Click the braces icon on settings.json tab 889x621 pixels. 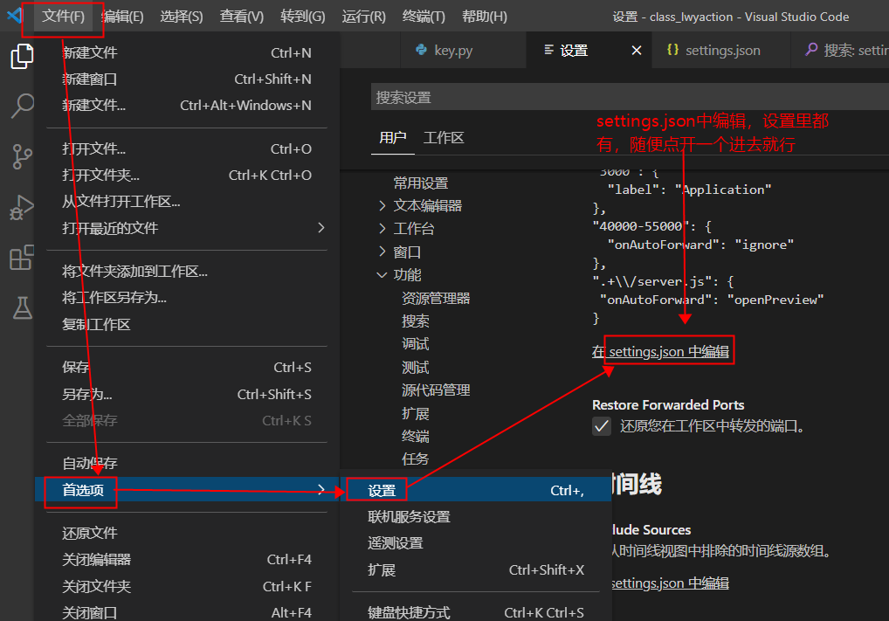pyautogui.click(x=672, y=50)
